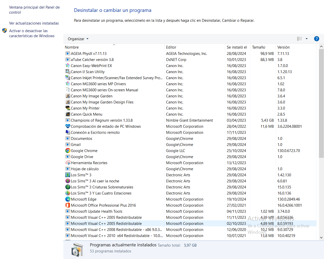This screenshot has width=324, height=259.
Task: Click the Herramienta Recortes scissors icon
Action: coord(68,163)
